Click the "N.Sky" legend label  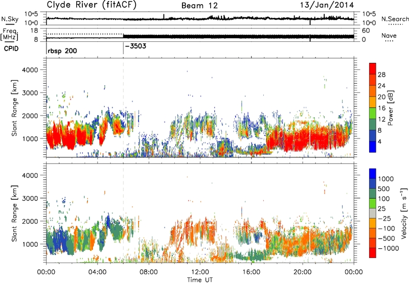pyautogui.click(x=10, y=19)
